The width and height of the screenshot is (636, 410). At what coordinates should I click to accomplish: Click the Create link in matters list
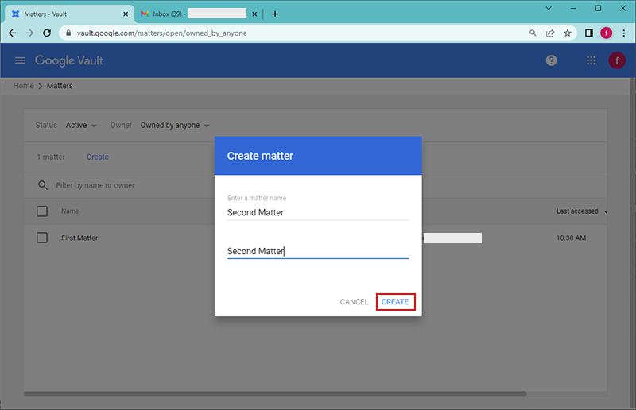click(x=97, y=157)
